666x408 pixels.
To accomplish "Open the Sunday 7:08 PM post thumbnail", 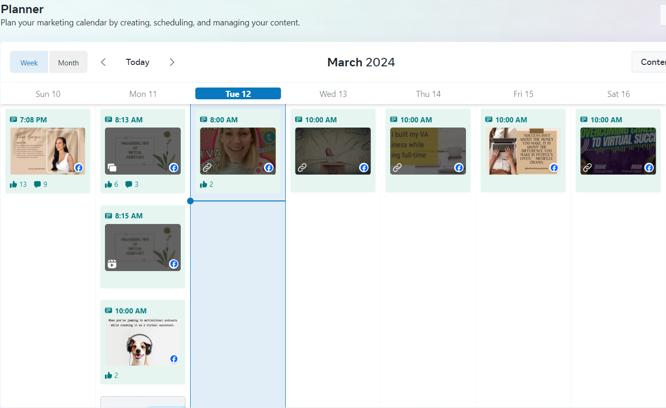I will pos(48,151).
